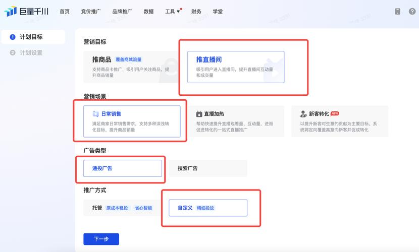The height and width of the screenshot is (252, 419).
Task: Select the 推直播间 marketing goal card
Action: [x=236, y=67]
